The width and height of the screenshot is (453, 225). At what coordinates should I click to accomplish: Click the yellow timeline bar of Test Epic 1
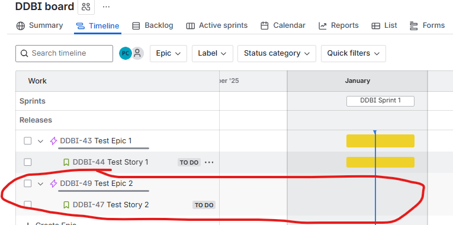tap(380, 141)
